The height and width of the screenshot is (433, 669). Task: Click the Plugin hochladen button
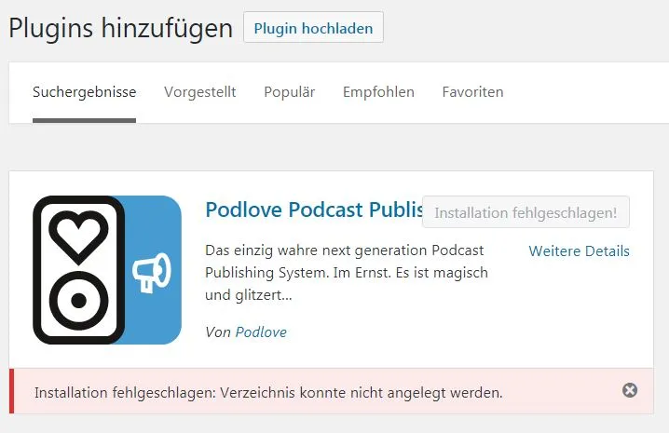tap(313, 27)
